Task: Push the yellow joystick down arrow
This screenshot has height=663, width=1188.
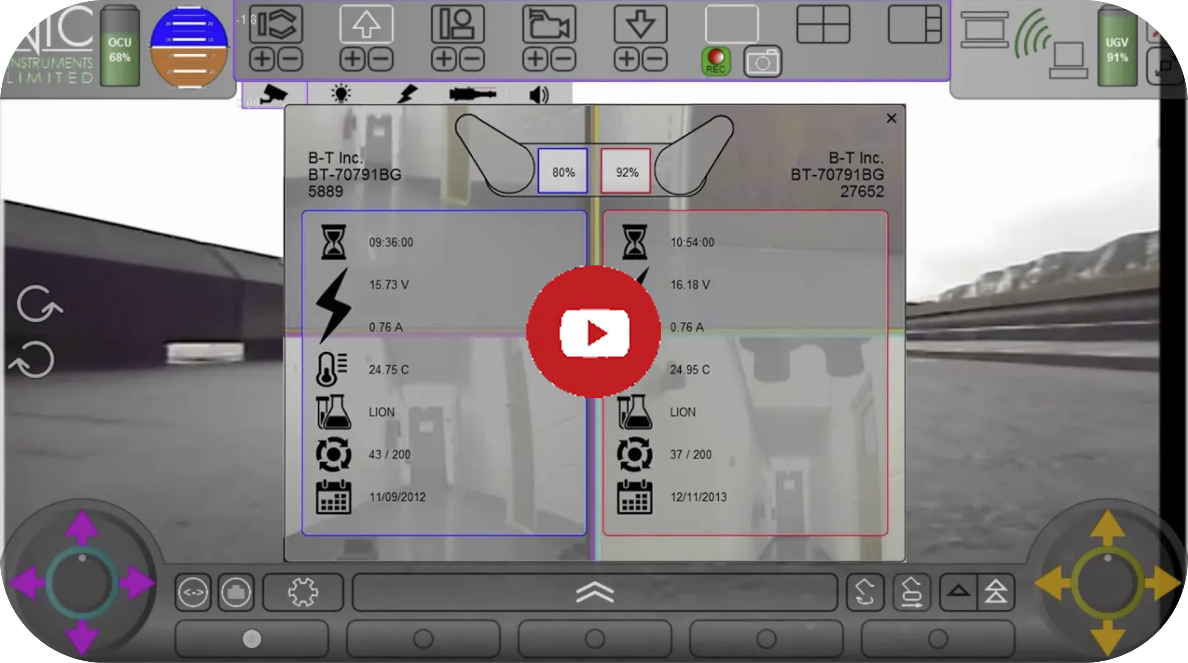Action: pos(1108,638)
